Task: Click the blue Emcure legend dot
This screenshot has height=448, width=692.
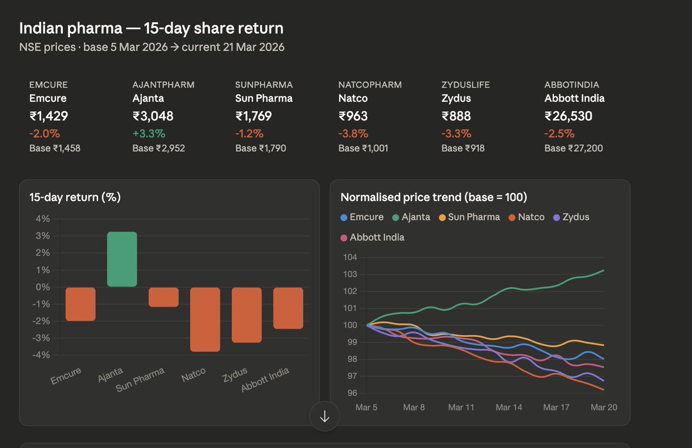Action: [344, 218]
